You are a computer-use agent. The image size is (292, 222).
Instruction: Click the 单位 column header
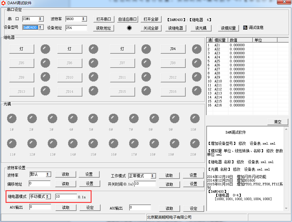click(265, 40)
